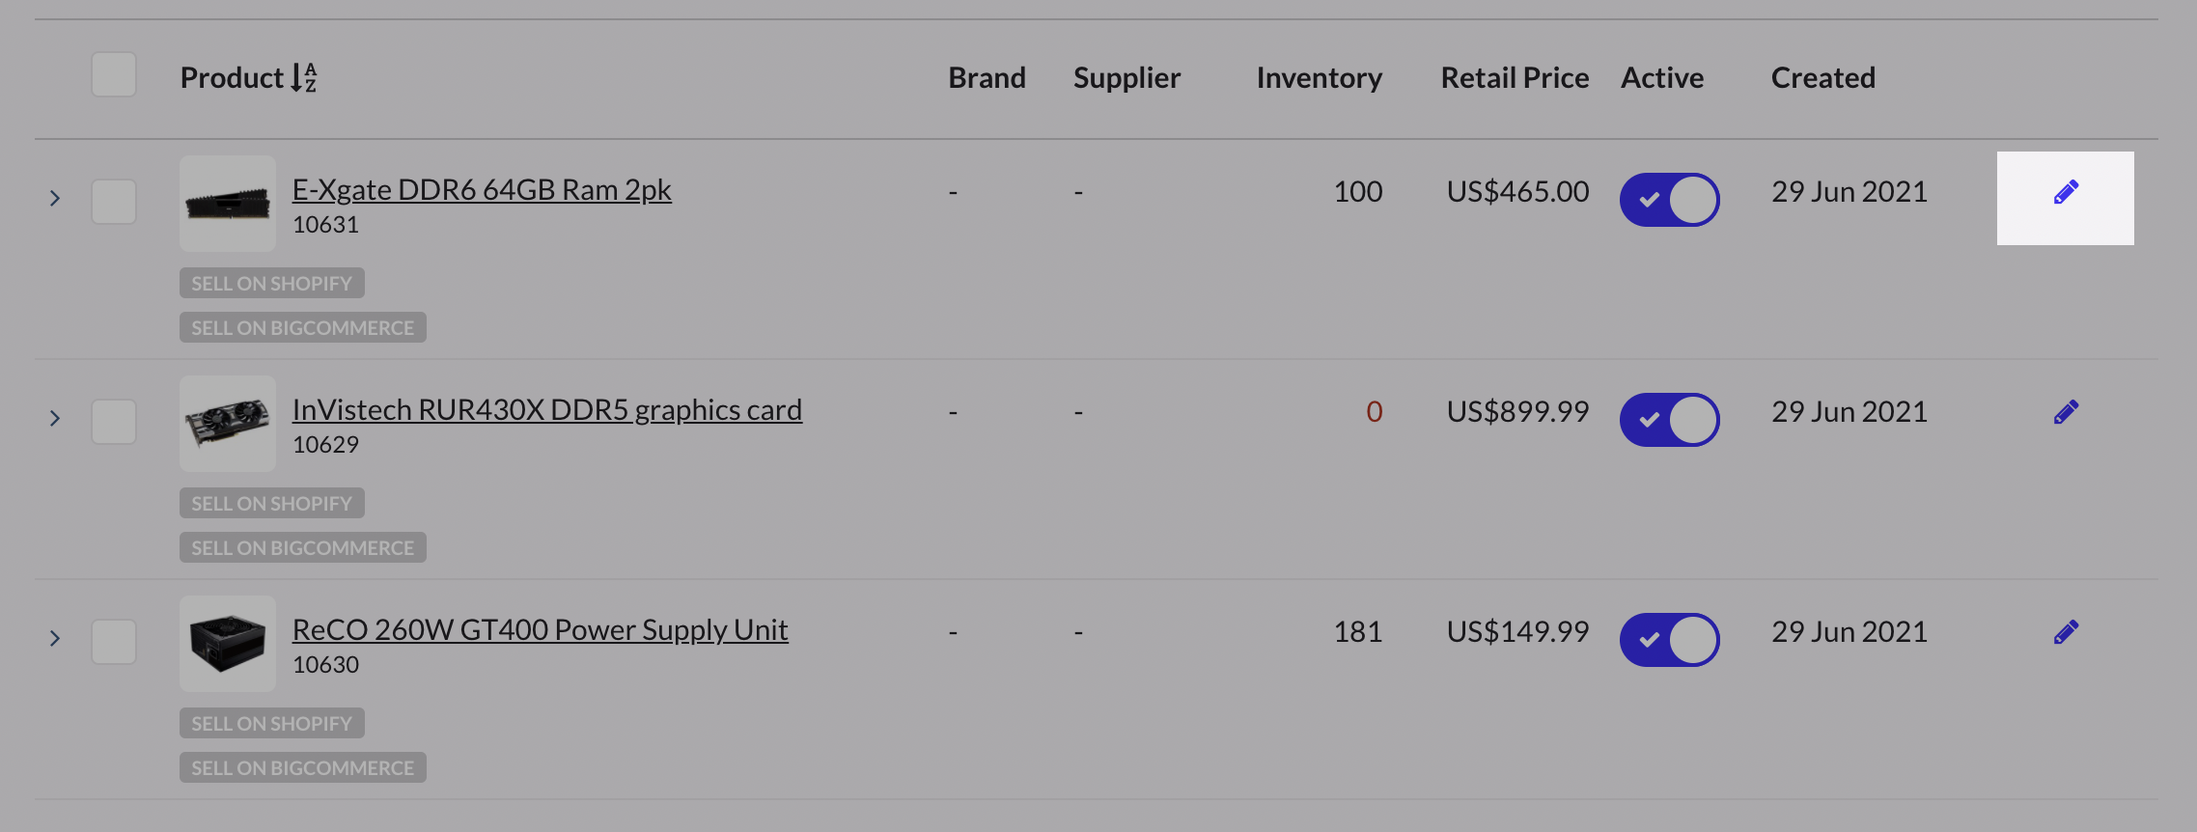This screenshot has width=2197, height=832.
Task: Click the edit pencil for E-Xgate Ram
Action: (2065, 194)
